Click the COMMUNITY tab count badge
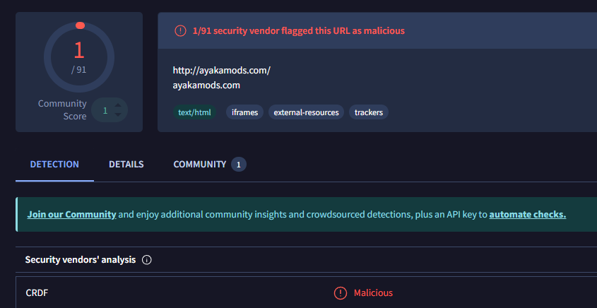Viewport: 597px width, 308px height. pyautogui.click(x=239, y=165)
